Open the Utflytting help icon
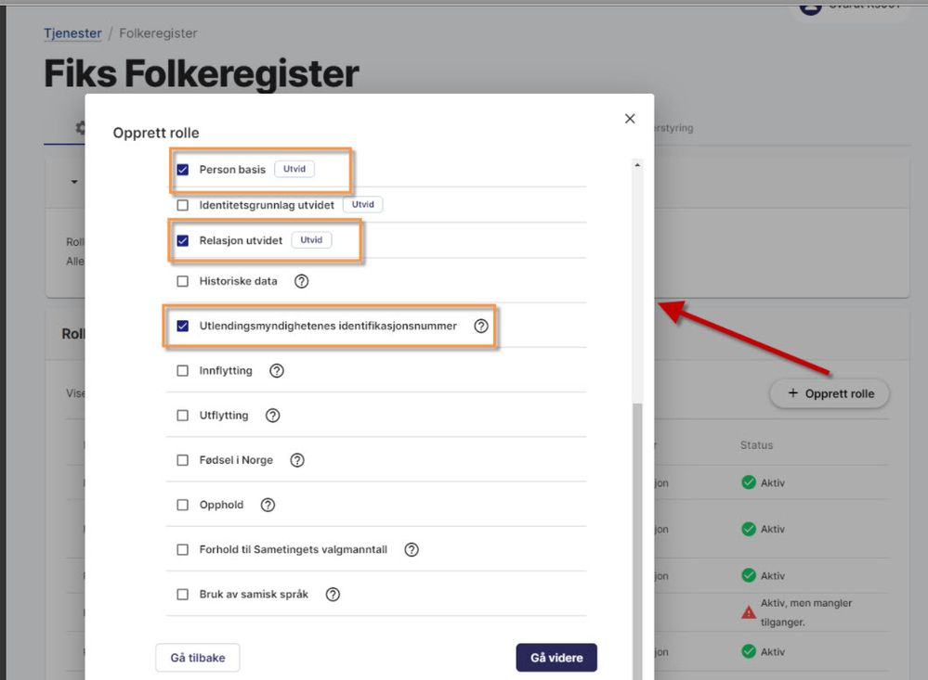 pos(272,416)
